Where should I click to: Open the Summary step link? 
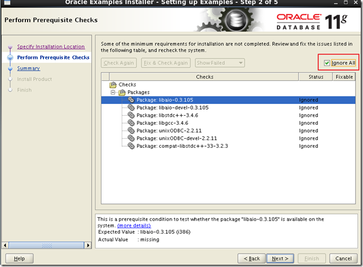tap(29, 69)
